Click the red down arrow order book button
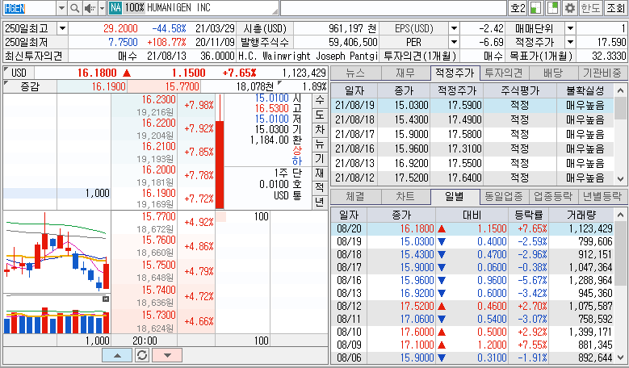This screenshot has height=368, width=629. pos(167,355)
